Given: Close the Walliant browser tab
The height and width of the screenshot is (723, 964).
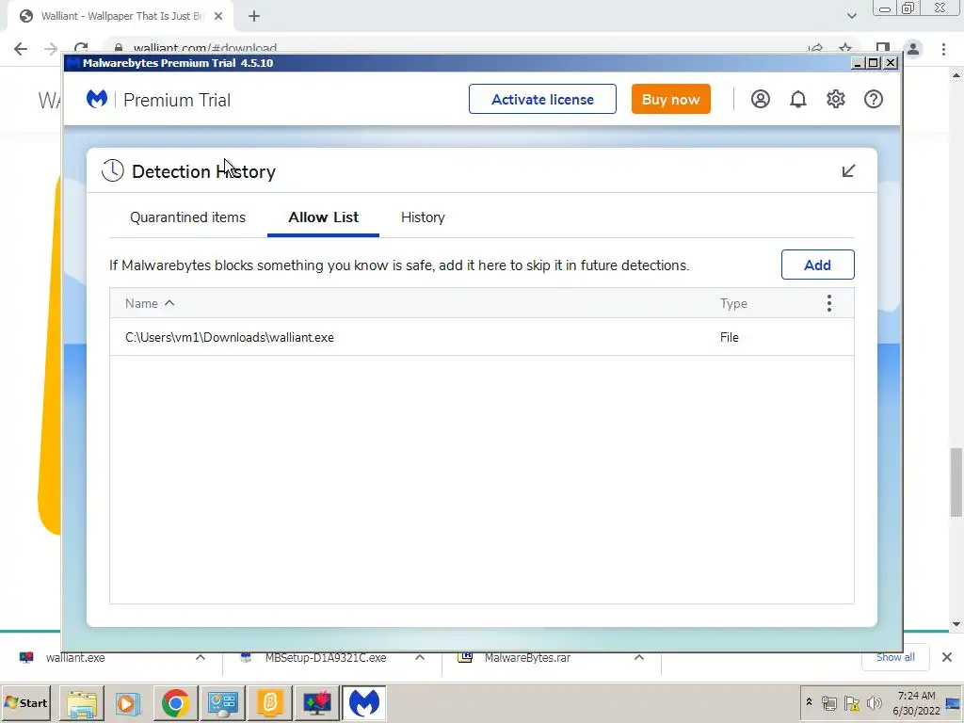Looking at the screenshot, I should (218, 16).
